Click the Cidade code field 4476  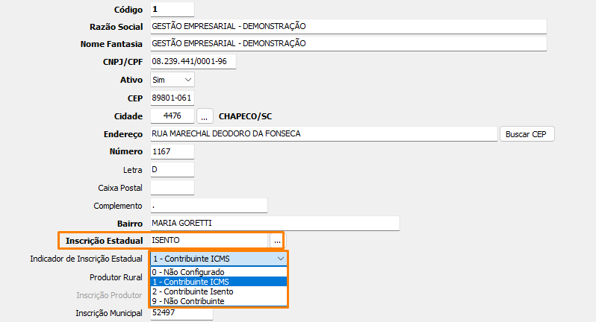(173, 116)
